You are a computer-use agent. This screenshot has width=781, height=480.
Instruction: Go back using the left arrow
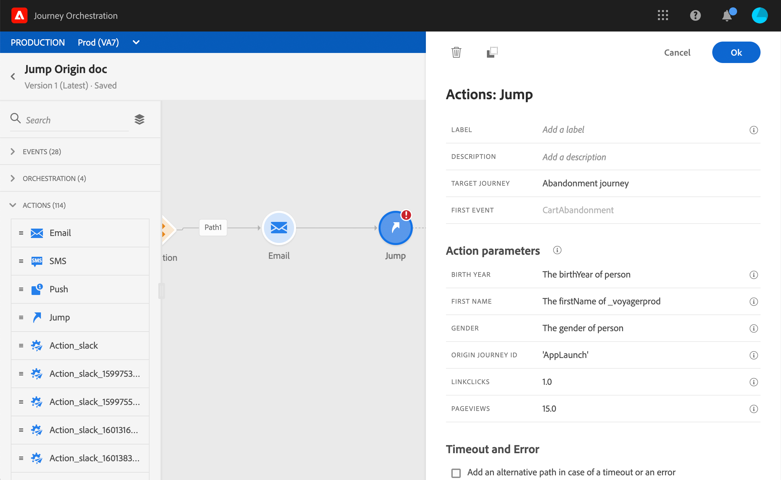[13, 76]
